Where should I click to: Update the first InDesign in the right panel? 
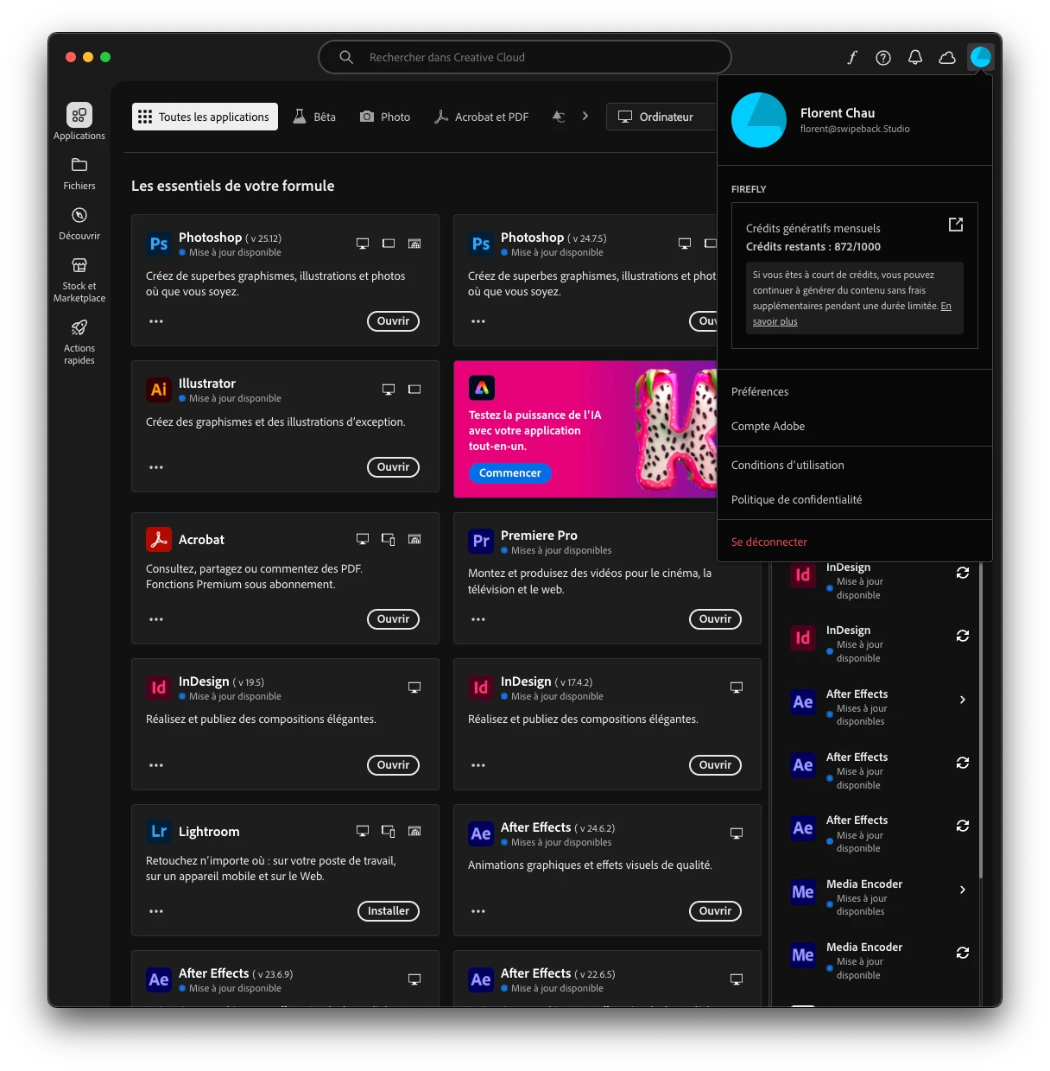coord(963,573)
